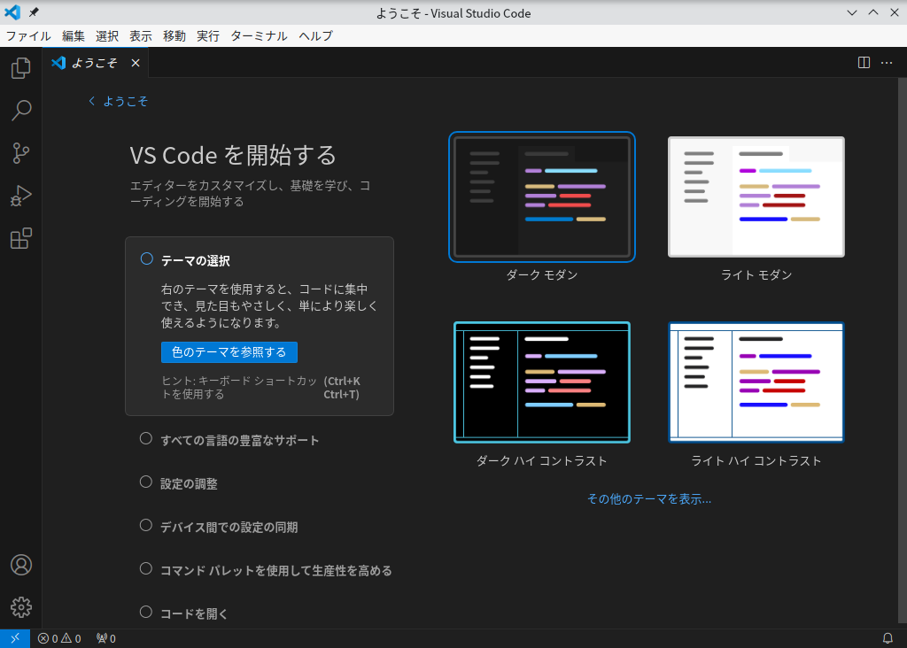Open the Extensions icon

point(20,238)
